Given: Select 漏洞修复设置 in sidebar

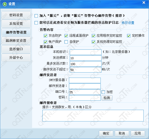Looking at the screenshot, I should tap(16, 41).
